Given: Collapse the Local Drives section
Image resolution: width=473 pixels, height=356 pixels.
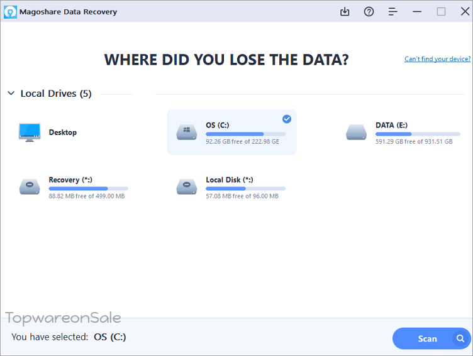Looking at the screenshot, I should tap(11, 94).
